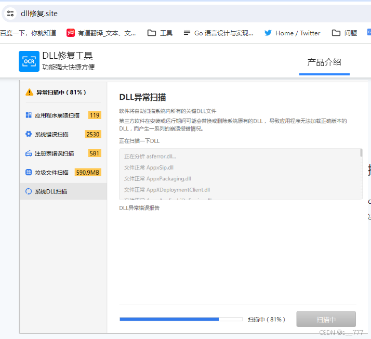Open the 百度一下，你就知道 bookmark
Viewport: 371px width, 339px height.
point(28,33)
